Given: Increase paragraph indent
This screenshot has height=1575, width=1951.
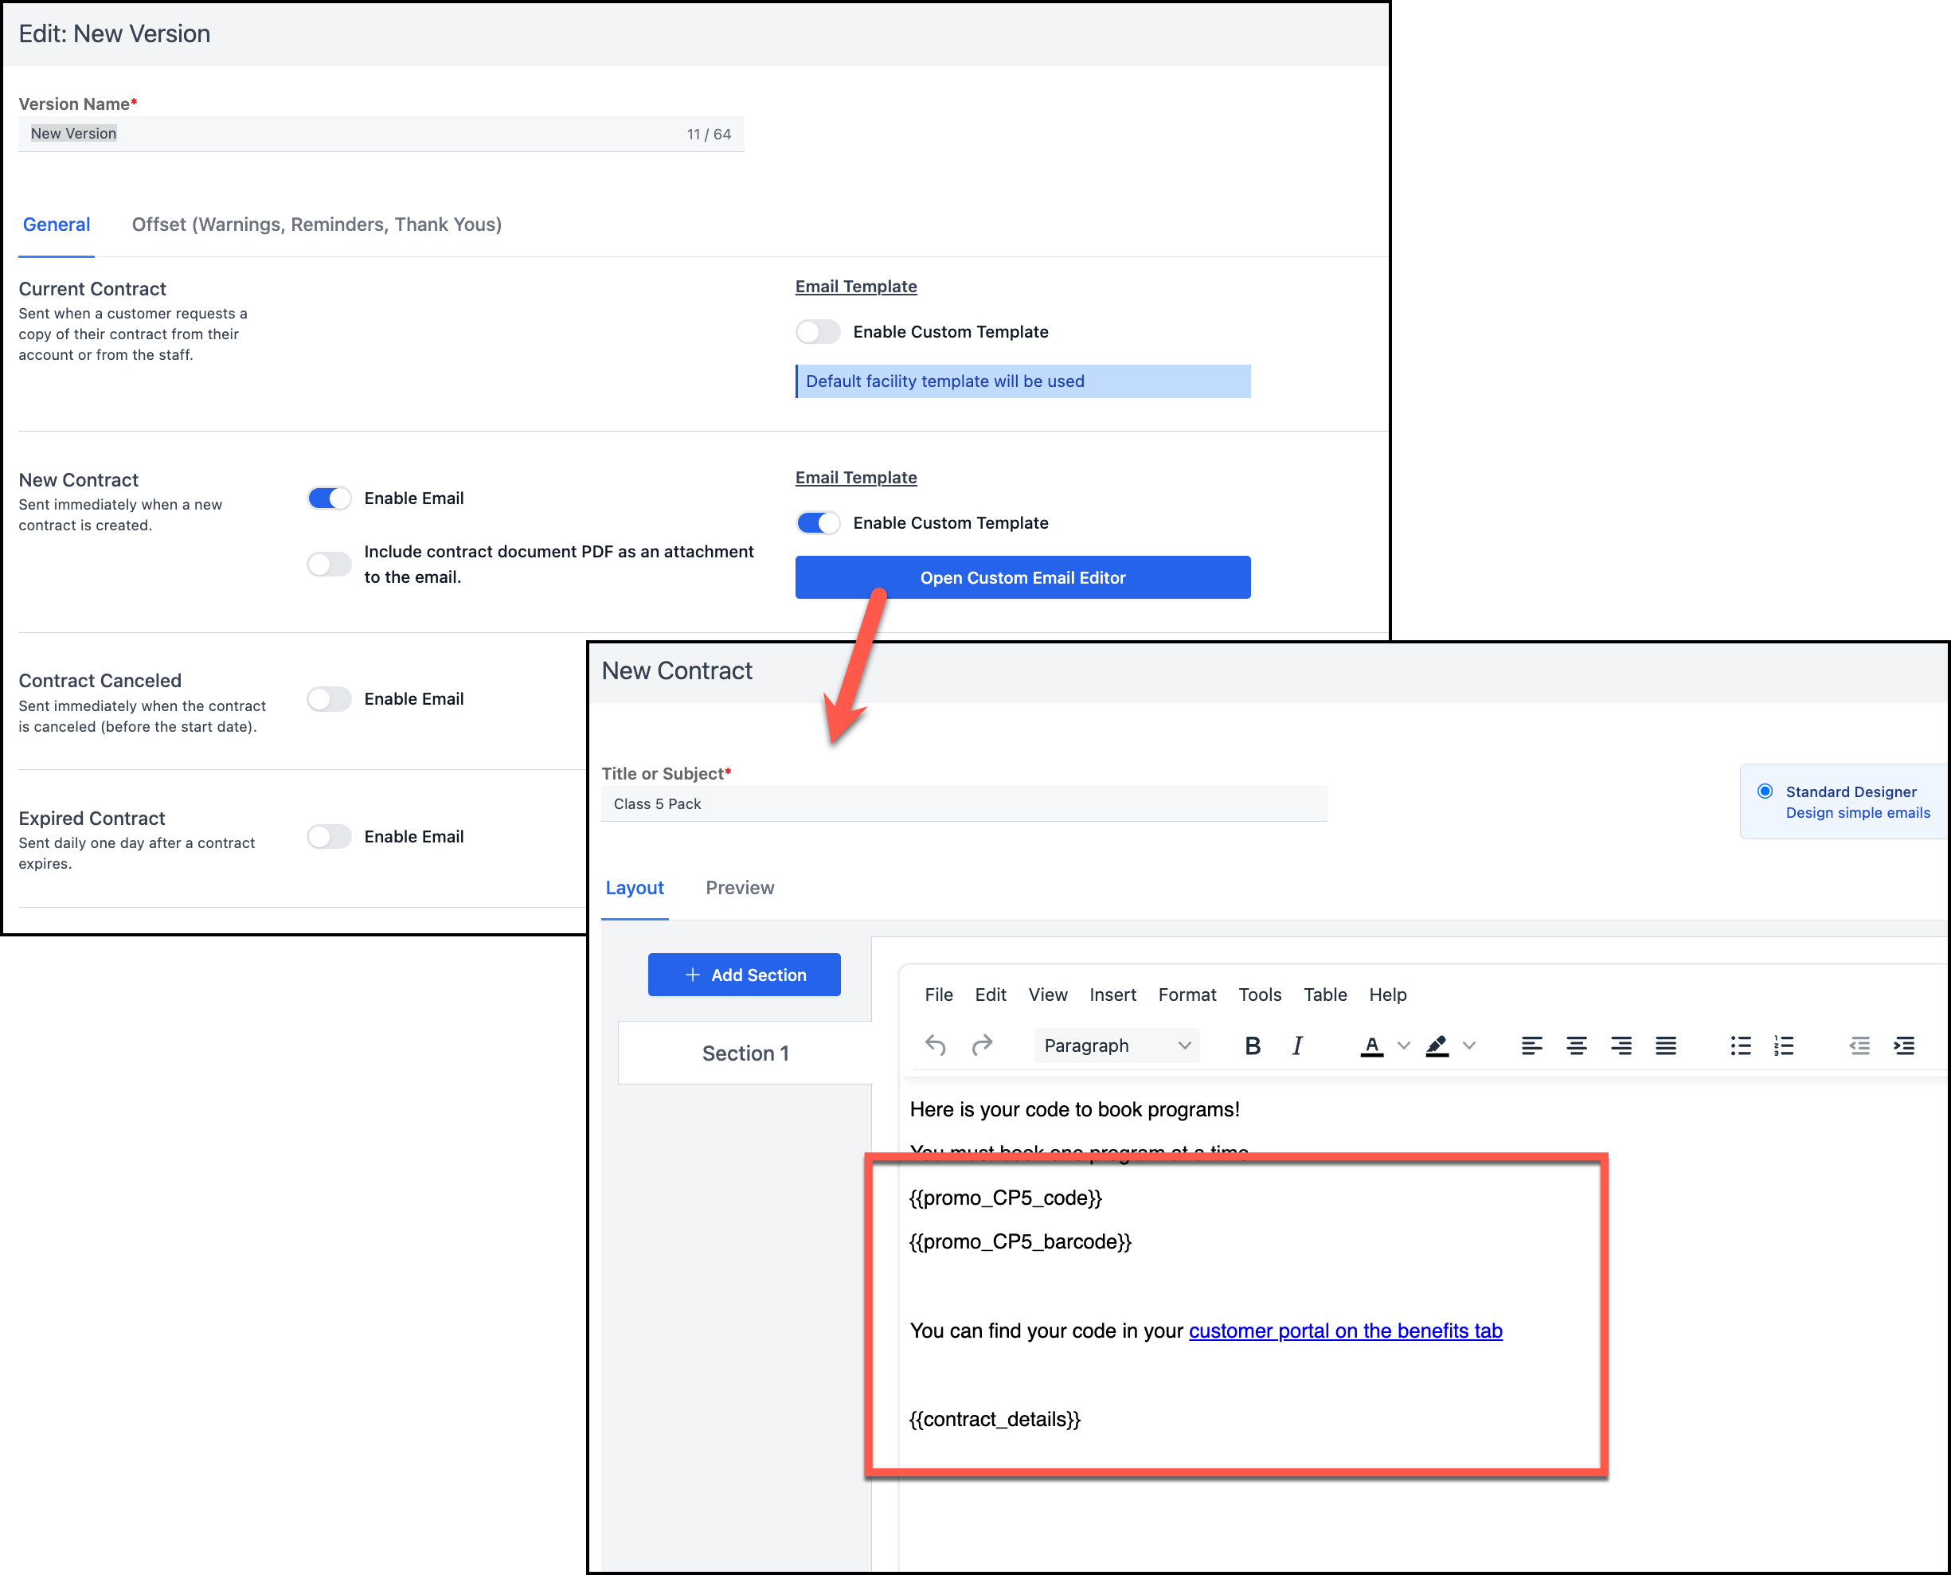Looking at the screenshot, I should (x=1904, y=1045).
